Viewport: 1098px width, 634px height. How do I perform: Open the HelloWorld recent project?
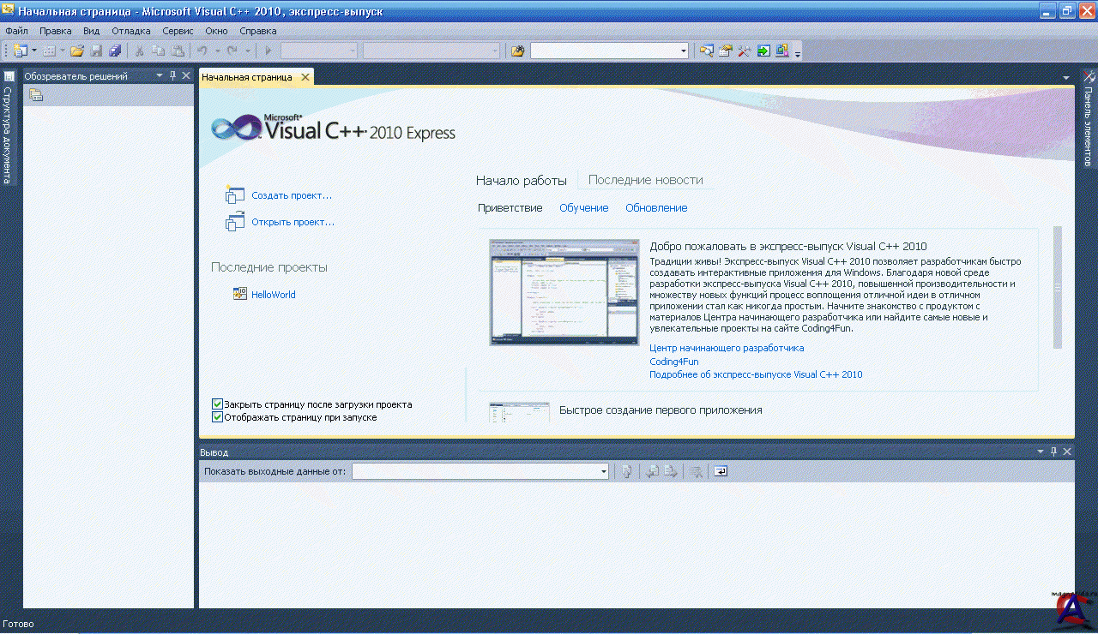(273, 295)
